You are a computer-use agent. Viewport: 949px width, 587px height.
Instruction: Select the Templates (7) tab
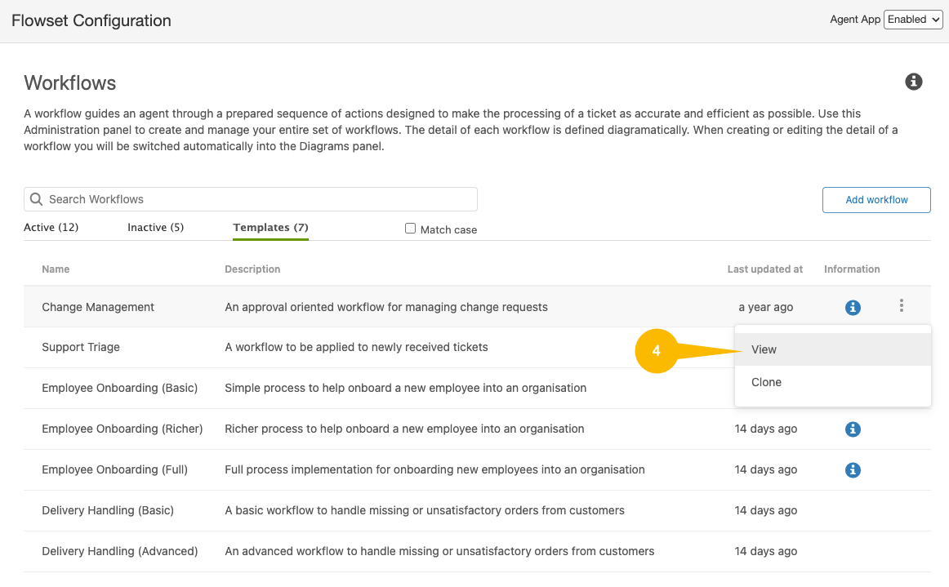tap(270, 228)
